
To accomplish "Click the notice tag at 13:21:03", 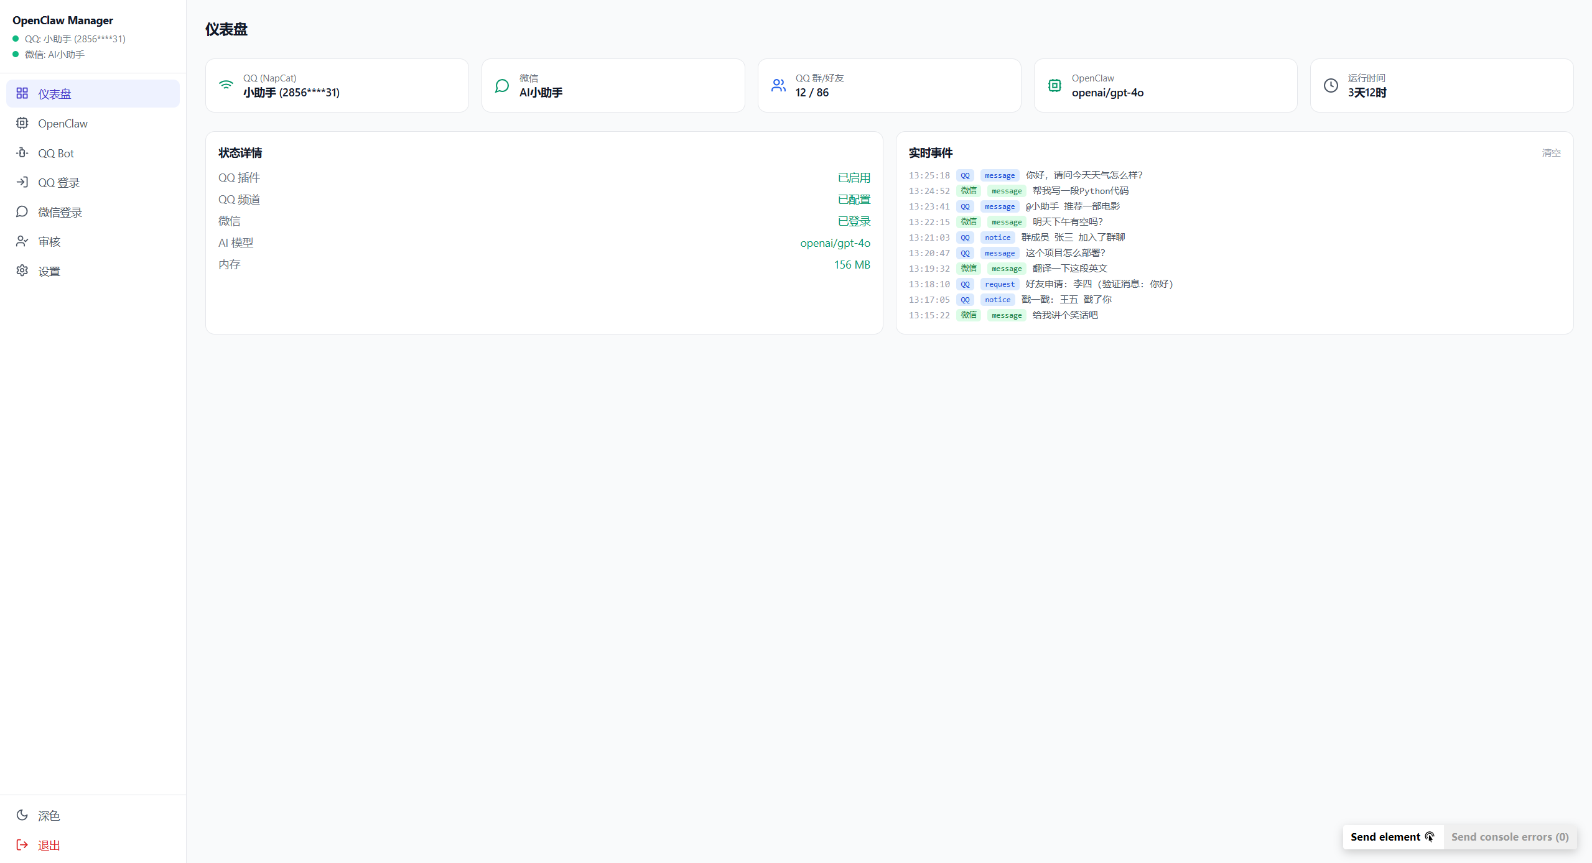I will [x=997, y=238].
